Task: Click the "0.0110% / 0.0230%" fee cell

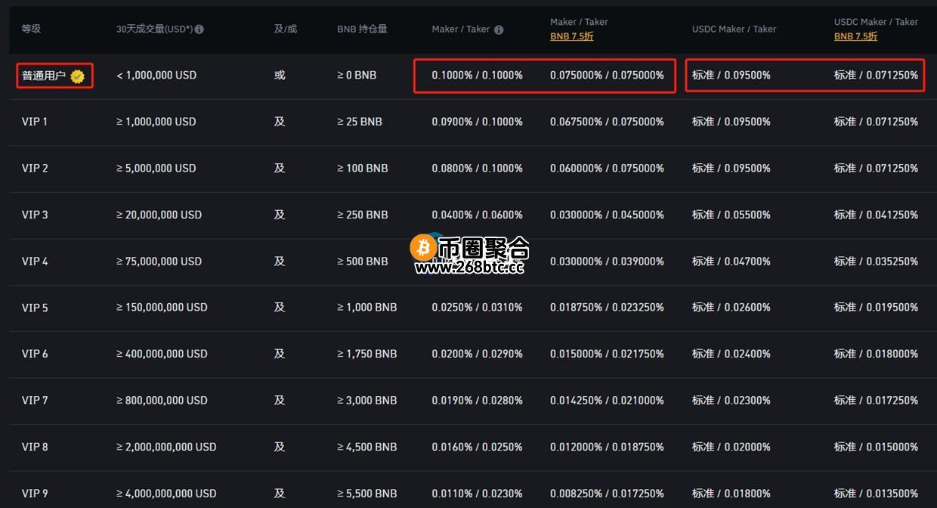Action: click(x=478, y=493)
